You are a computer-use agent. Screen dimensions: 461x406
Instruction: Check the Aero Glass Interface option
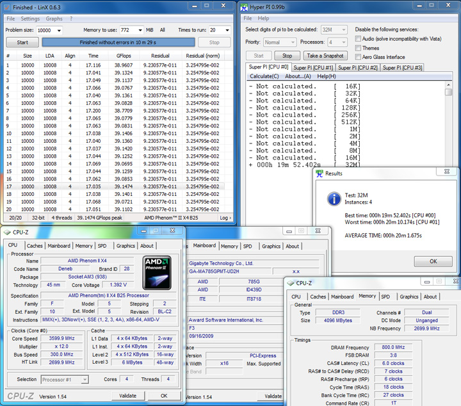coord(358,57)
